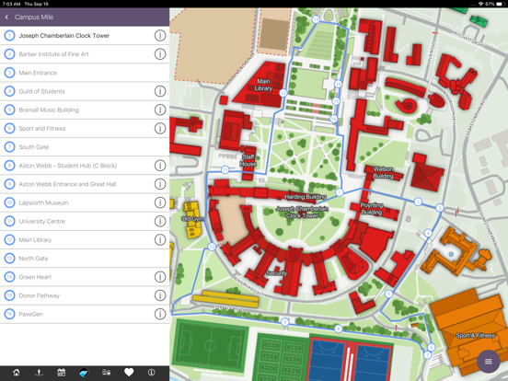The height and width of the screenshot is (381, 508).
Task: Tap the Home icon in bottom toolbar
Action: [17, 373]
